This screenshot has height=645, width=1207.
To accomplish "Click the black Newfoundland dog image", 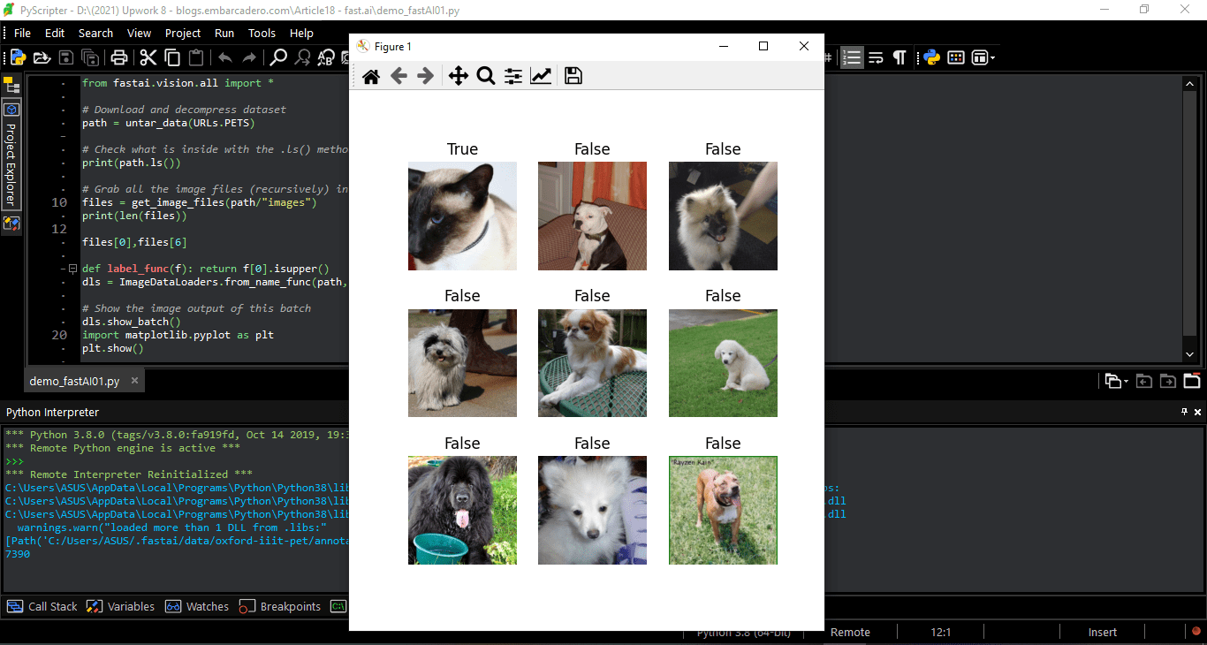I will click(462, 510).
